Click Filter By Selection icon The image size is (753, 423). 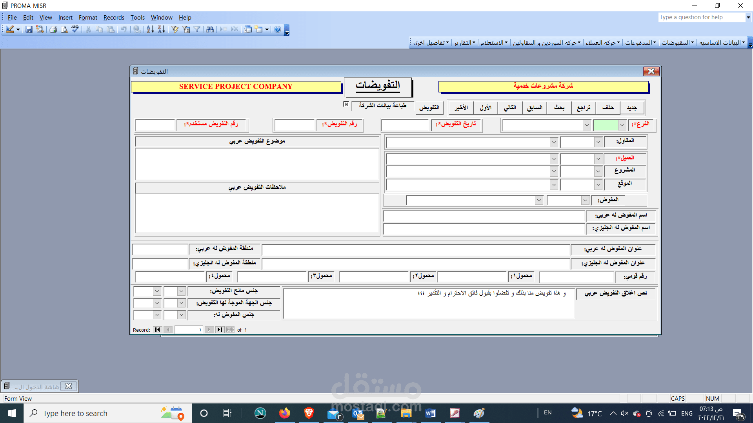[x=175, y=29]
